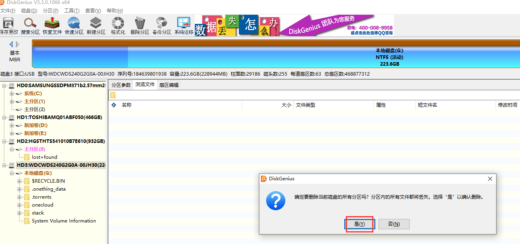Collapse the HD2 HGST disk node
This screenshot has width=520, height=244.
[x=4, y=141]
